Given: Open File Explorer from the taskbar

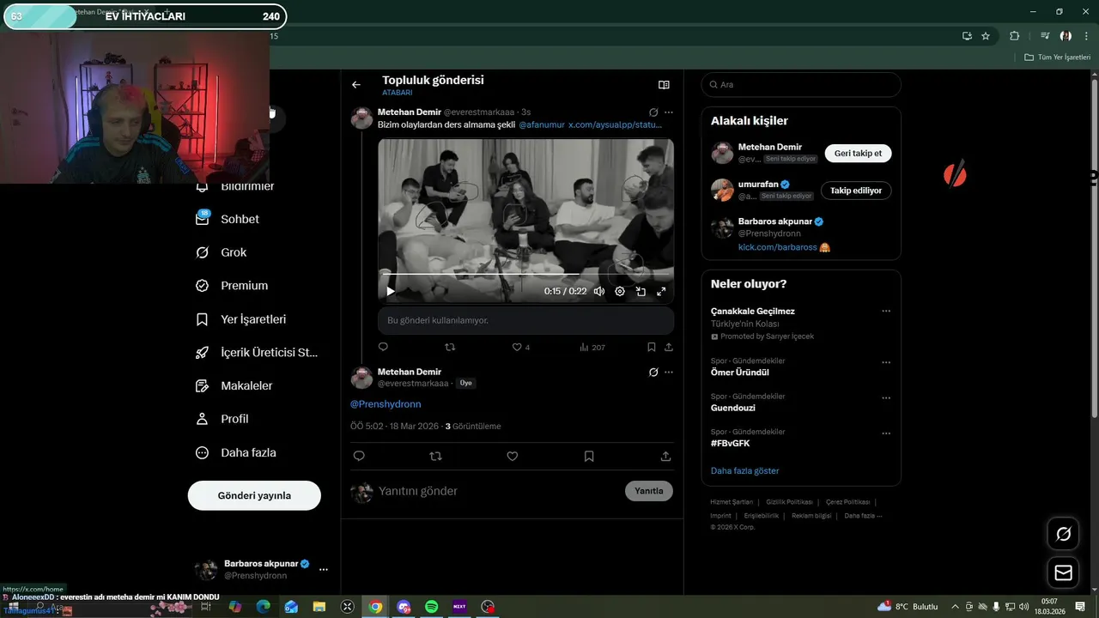Looking at the screenshot, I should coord(319,607).
